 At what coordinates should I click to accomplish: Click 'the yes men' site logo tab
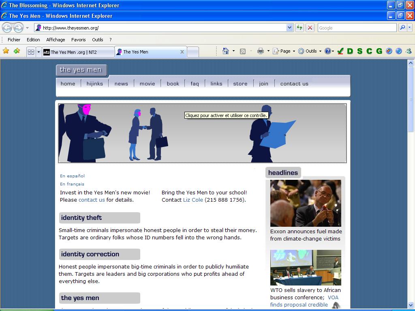tap(81, 70)
